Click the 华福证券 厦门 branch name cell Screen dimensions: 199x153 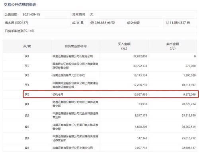75,127
